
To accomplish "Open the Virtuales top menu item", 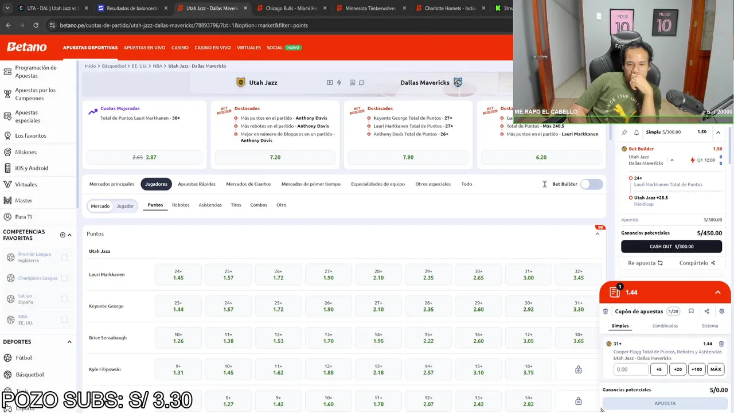I will (x=249, y=48).
